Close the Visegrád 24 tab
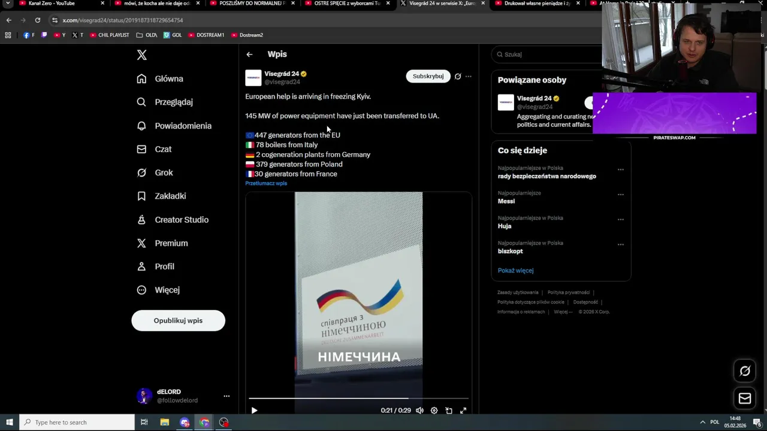This screenshot has width=767, height=431. pos(483,4)
